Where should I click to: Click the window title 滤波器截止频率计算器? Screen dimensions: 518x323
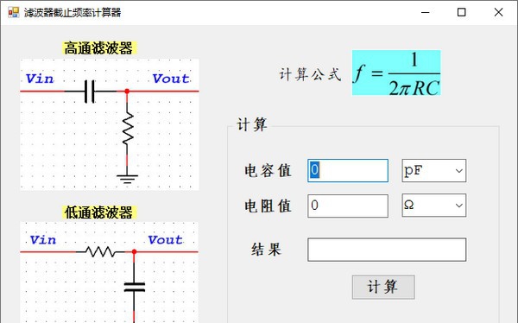point(73,13)
